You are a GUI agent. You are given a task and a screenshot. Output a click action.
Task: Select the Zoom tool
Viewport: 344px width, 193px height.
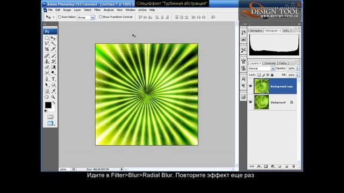53,96
